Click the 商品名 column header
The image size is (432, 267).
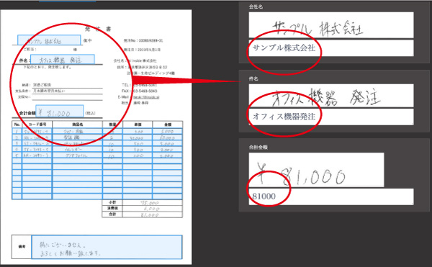78,125
